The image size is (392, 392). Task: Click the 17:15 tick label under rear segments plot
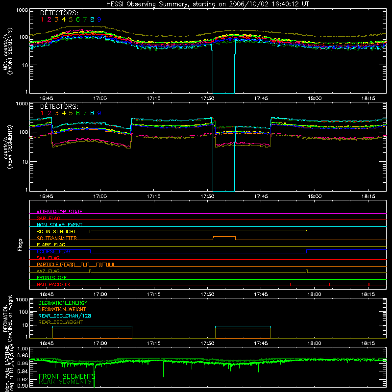153,196
